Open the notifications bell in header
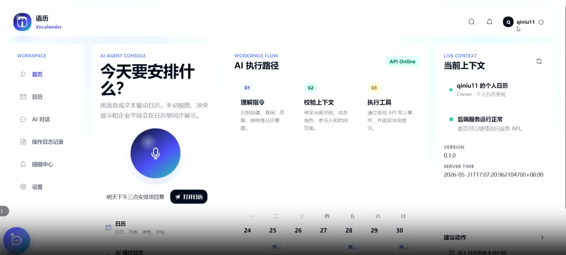Viewport: 566px width, 255px height. pos(490,22)
